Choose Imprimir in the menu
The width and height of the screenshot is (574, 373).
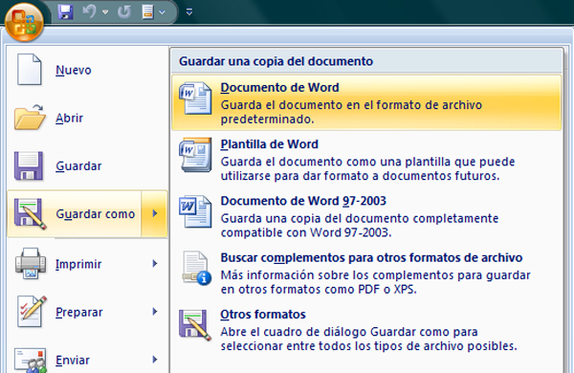(x=78, y=264)
